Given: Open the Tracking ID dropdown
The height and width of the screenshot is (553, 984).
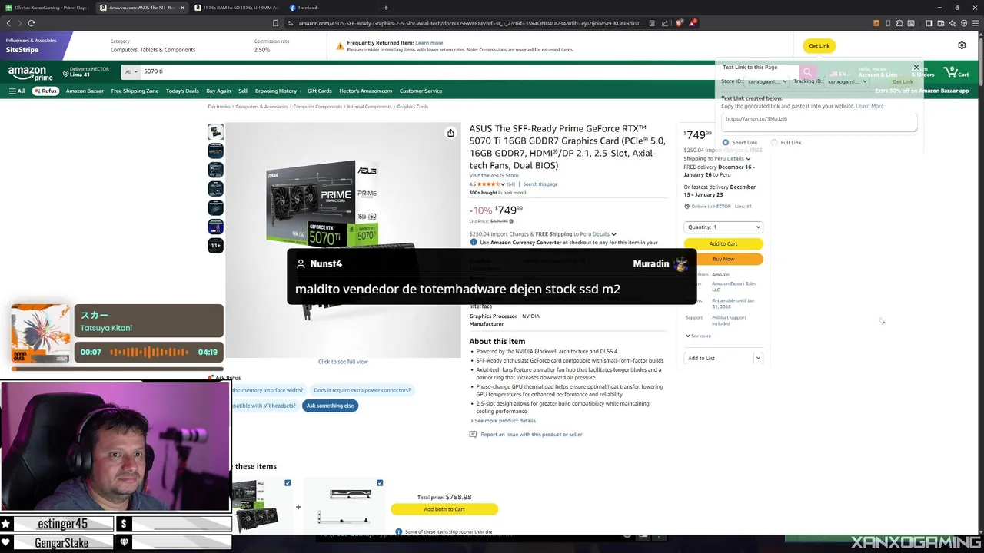Looking at the screenshot, I should [846, 81].
